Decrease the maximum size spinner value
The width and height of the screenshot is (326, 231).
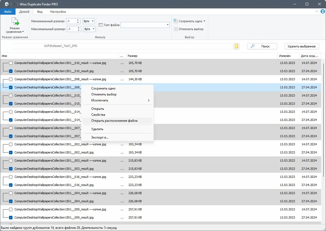coord(79,30)
